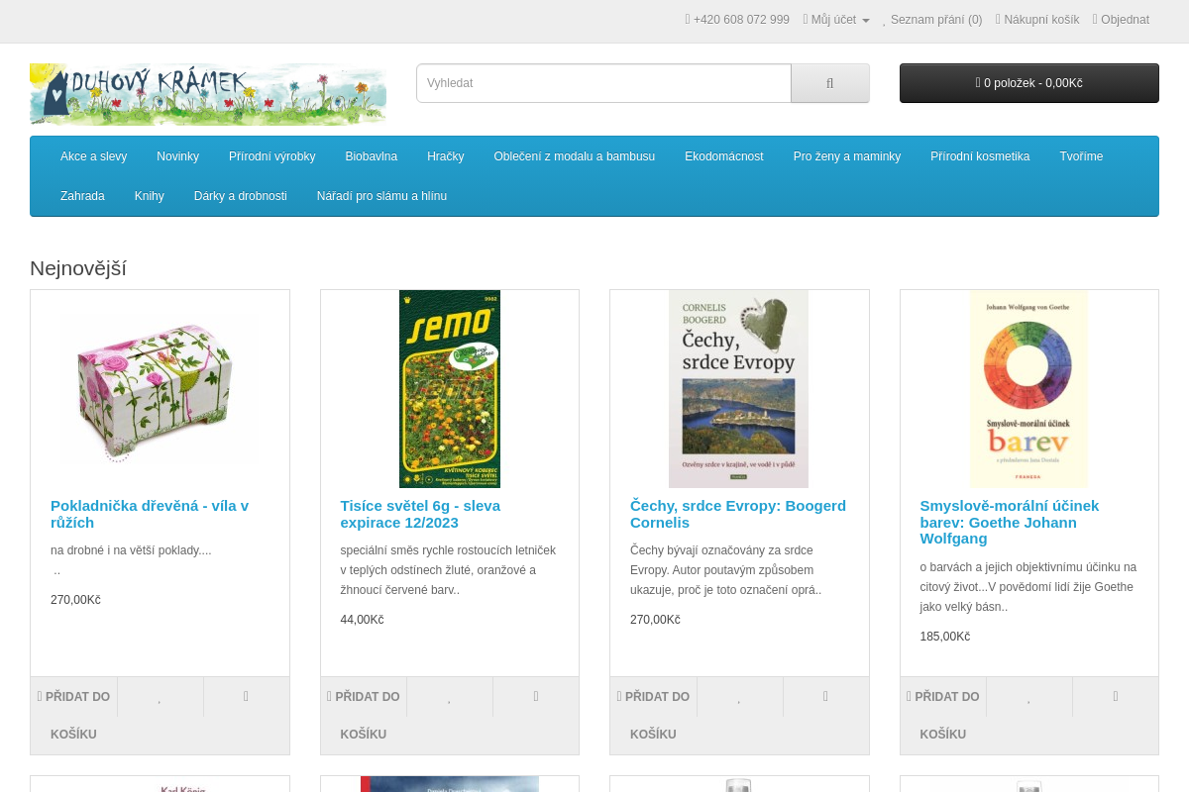This screenshot has width=1189, height=792.
Task: Click the search button beside Vyhledat field
Action: (x=829, y=83)
